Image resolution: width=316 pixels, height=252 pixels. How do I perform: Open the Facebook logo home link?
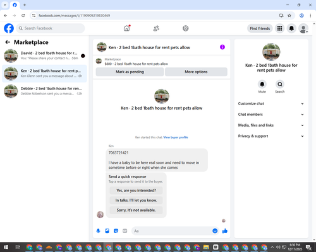(x=9, y=28)
